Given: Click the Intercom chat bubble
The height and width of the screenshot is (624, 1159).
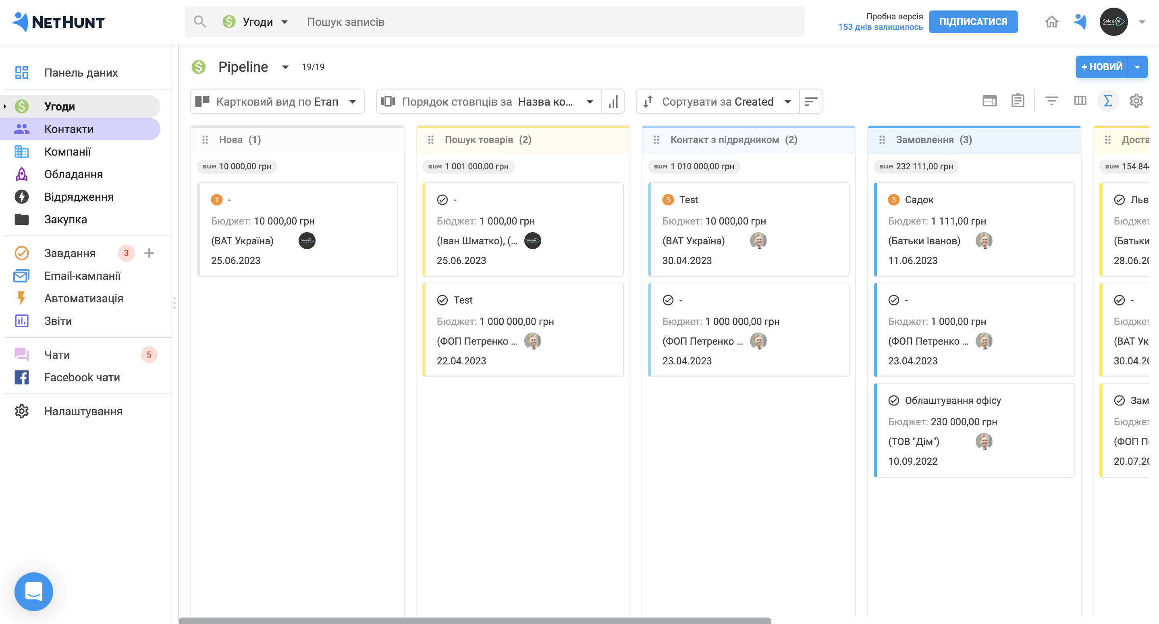Looking at the screenshot, I should [x=34, y=591].
